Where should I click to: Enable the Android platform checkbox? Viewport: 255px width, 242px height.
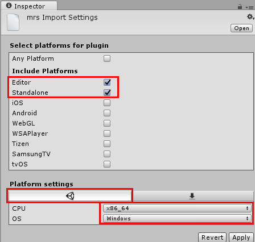coord(107,113)
